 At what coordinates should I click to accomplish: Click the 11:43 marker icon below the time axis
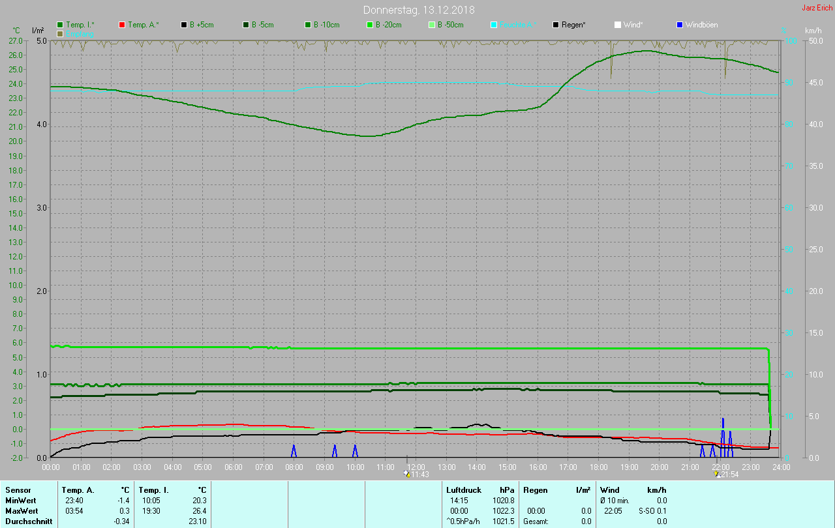pos(408,475)
